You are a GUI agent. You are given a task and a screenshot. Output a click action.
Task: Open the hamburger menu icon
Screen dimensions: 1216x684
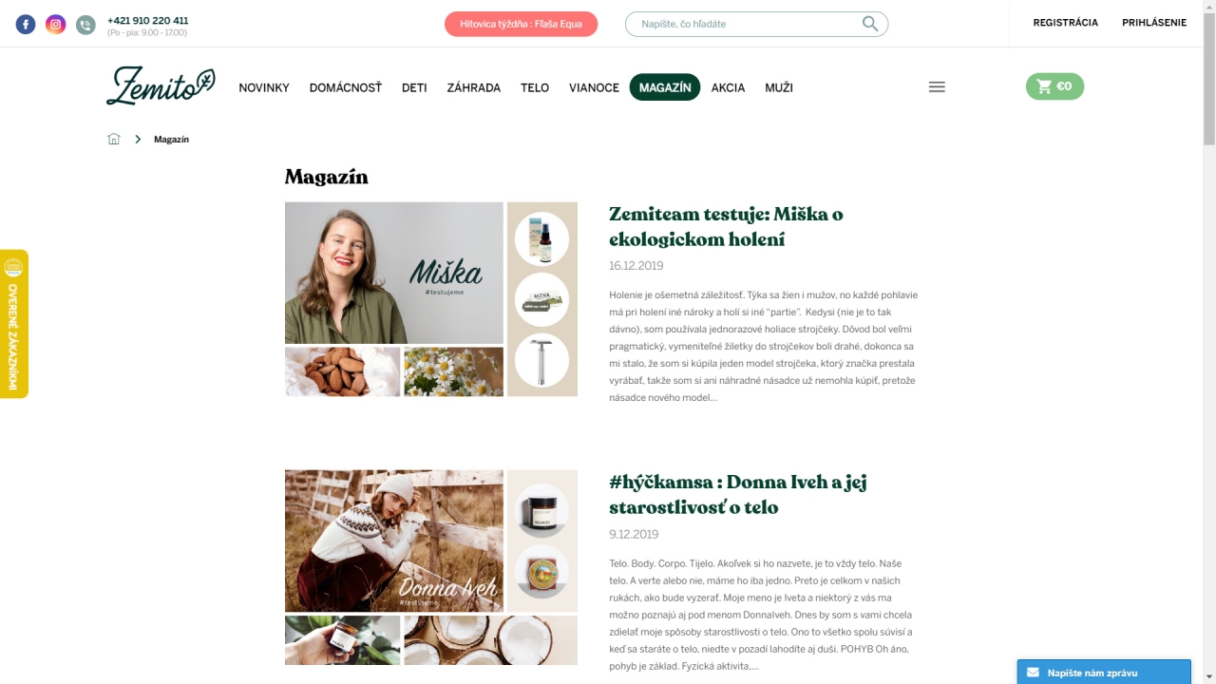click(937, 87)
